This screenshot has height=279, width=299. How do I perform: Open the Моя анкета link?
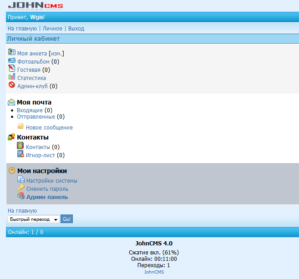pos(32,54)
